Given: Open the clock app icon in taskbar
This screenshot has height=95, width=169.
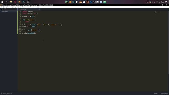Looking at the screenshot, I should pos(28,2).
